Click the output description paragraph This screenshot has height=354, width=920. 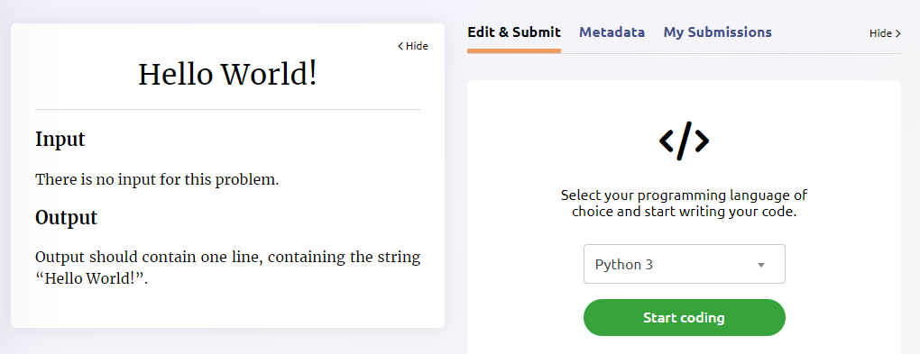(x=227, y=268)
